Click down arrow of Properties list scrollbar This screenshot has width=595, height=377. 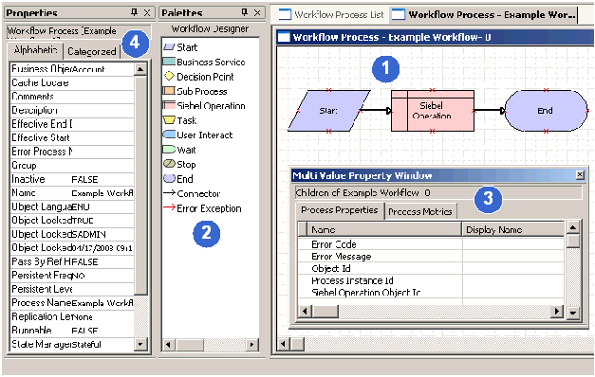pyautogui.click(x=140, y=344)
